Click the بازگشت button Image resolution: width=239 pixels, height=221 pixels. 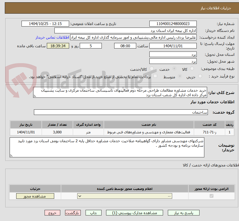(73, 212)
